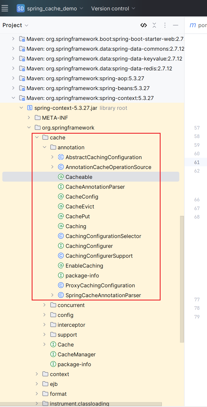The image size is (207, 407).
Task: Expand the support folder
Action: [x=45, y=335]
